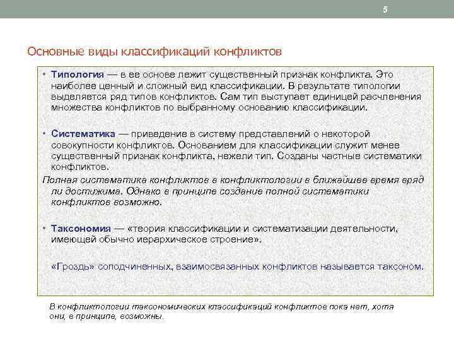Click footnote line 'В конфликтологии таксономических классификаций'
Image resolution: width=454 pixels, height=341 pixels.
[x=221, y=306]
